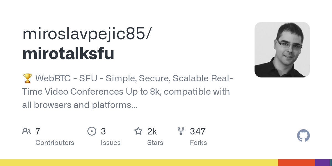Select the Forks label
Image resolution: width=332 pixels, height=166 pixels.
click(x=198, y=143)
